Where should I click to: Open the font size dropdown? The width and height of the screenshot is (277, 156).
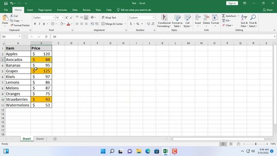(x=62, y=18)
